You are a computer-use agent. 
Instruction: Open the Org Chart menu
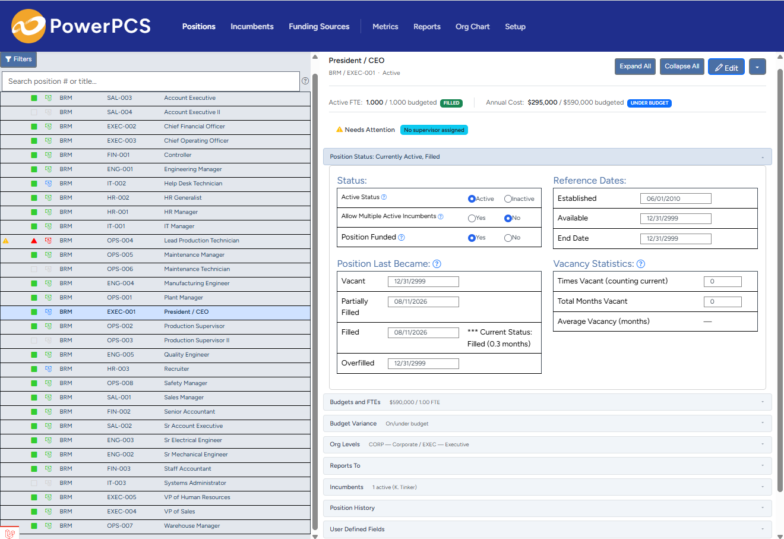473,27
